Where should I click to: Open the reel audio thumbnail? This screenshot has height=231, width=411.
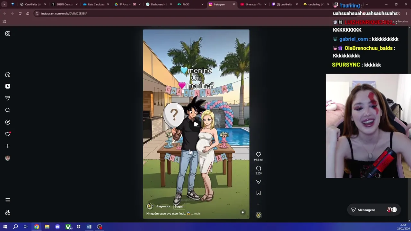(x=258, y=215)
